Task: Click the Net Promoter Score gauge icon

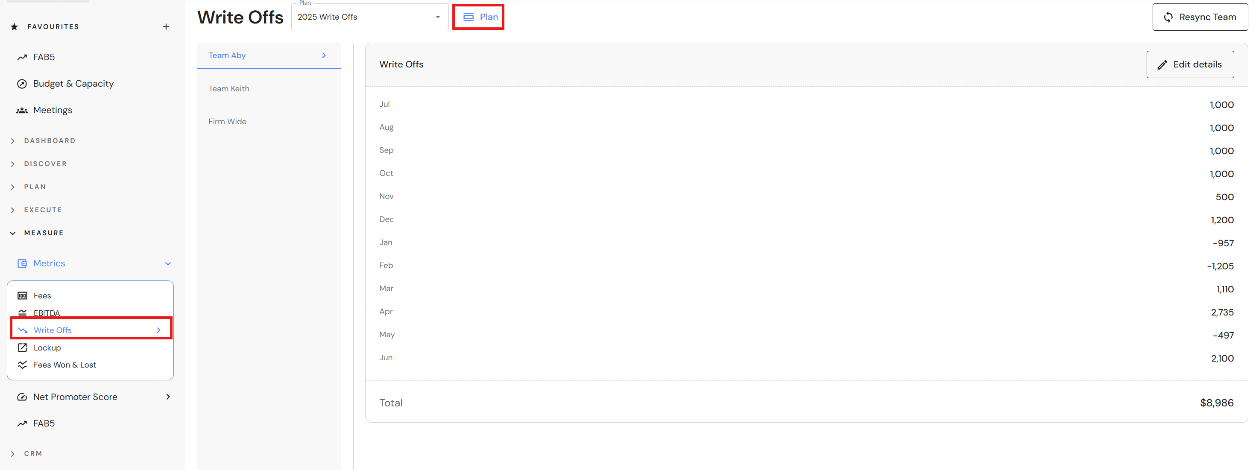Action: click(22, 397)
